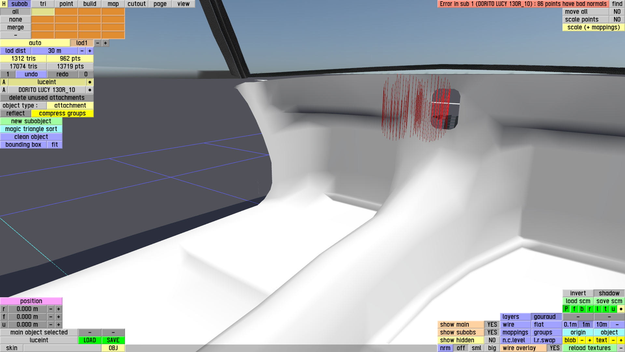Click the magic triangle sort button

point(31,129)
